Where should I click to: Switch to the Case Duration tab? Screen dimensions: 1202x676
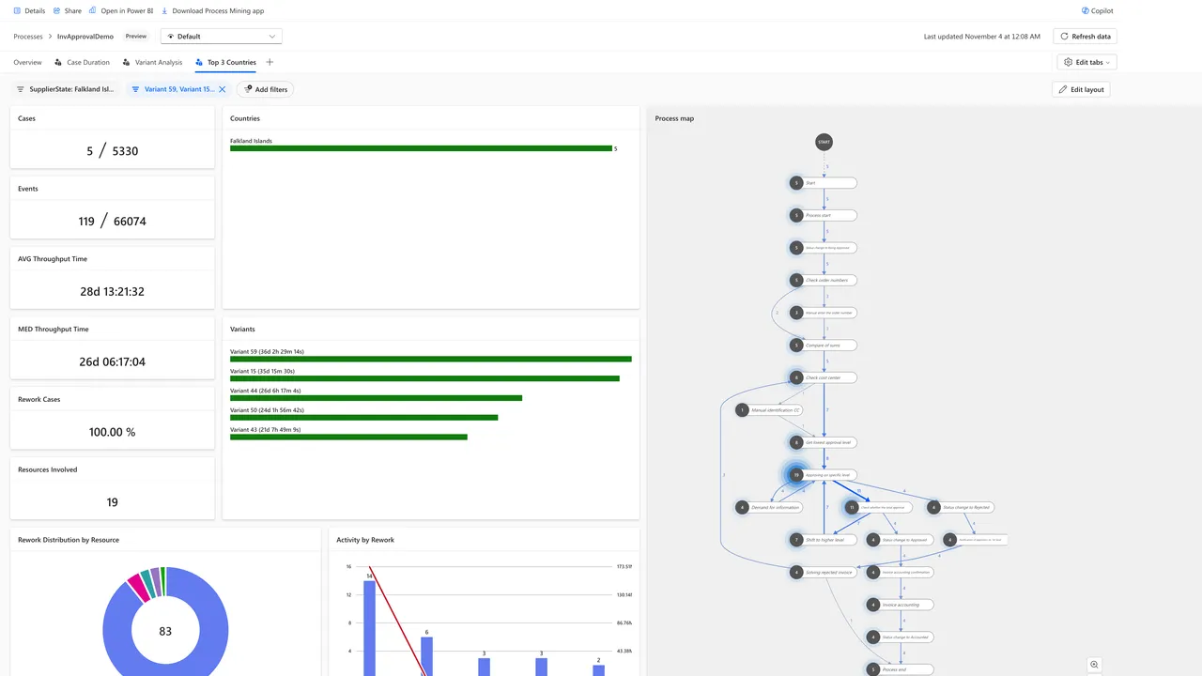pyautogui.click(x=82, y=62)
